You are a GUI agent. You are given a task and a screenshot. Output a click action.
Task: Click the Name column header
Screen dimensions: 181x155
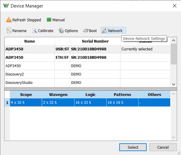30,41
